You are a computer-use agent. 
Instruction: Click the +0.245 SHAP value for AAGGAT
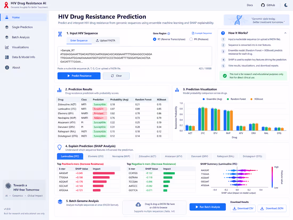point(79,173)
